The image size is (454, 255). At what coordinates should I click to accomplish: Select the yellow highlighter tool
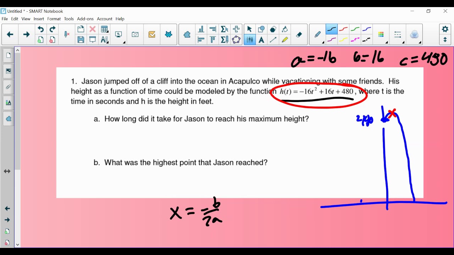(285, 40)
